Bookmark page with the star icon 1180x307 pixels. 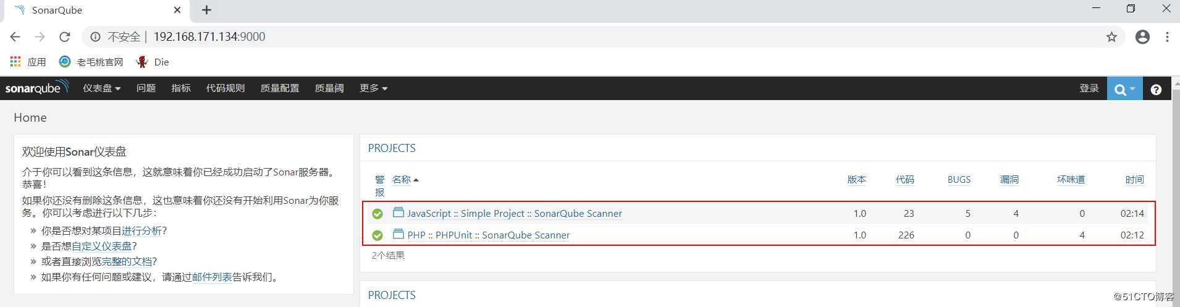click(1111, 37)
